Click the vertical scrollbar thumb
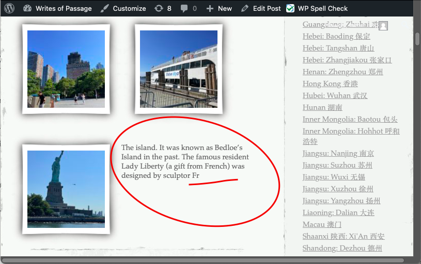Screen dimensions: 421x264 tap(417, 39)
